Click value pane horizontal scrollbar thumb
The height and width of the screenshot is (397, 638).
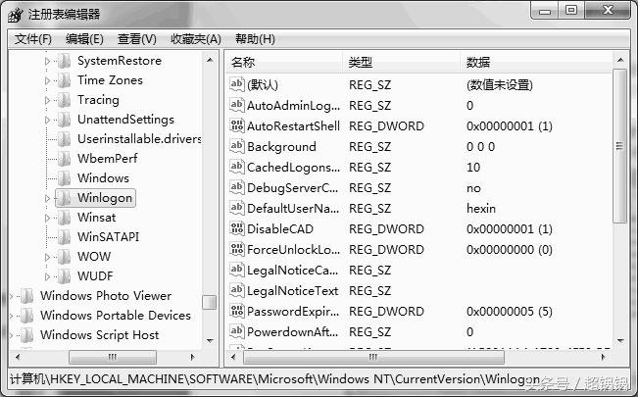point(373,357)
